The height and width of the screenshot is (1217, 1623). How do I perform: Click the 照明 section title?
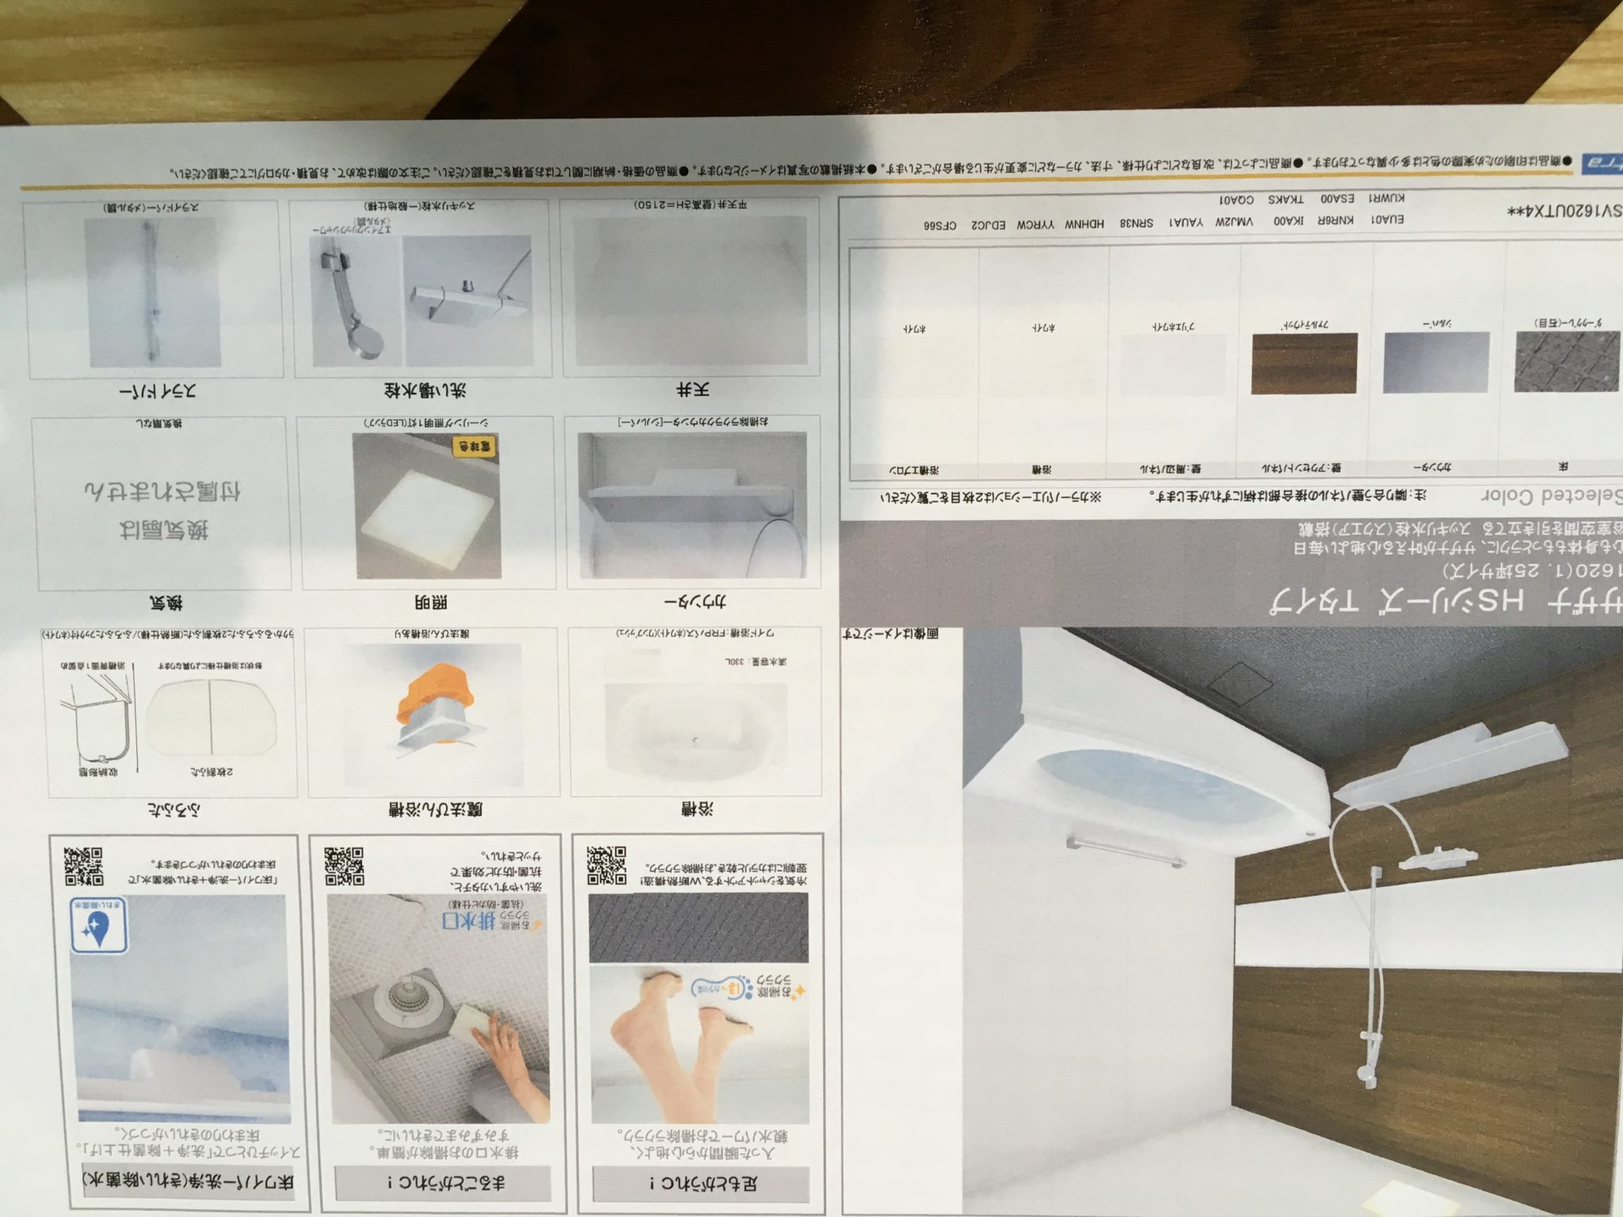[430, 603]
